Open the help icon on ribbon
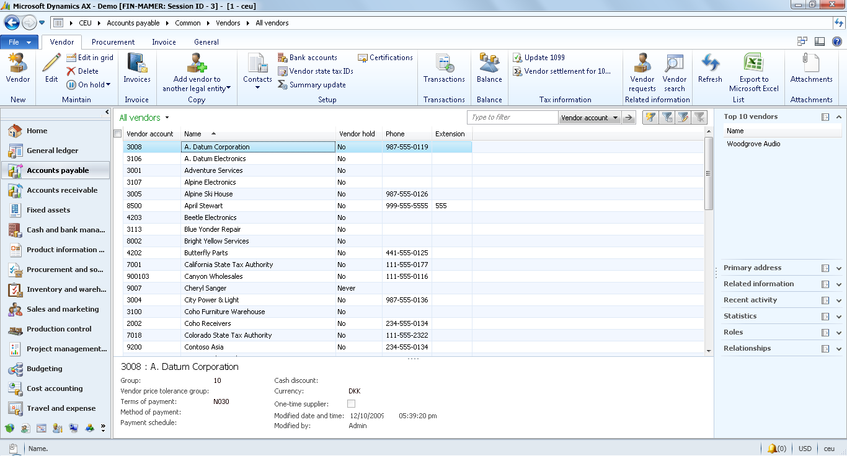The width and height of the screenshot is (847, 456). 836,42
